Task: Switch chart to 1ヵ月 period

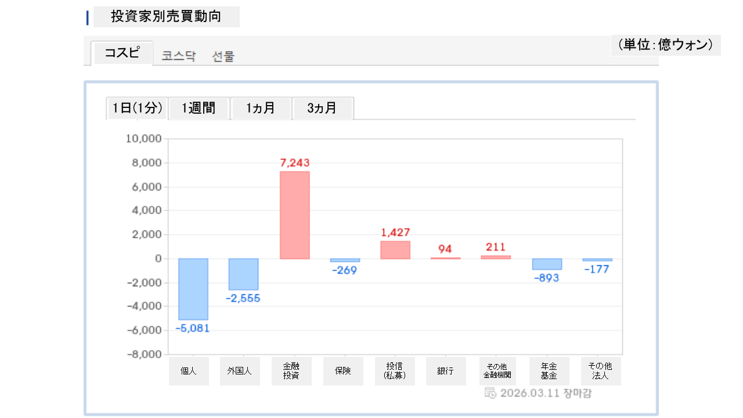Action: point(261,109)
